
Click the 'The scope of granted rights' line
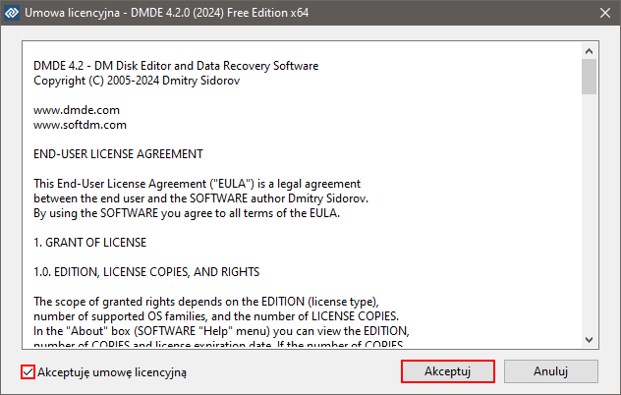206,301
